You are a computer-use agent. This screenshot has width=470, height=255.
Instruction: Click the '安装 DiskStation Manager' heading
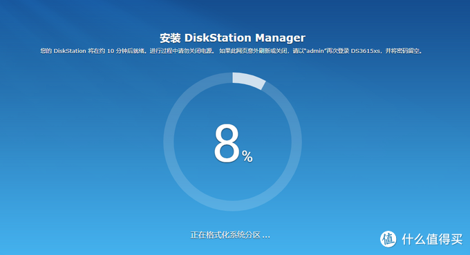coord(232,38)
